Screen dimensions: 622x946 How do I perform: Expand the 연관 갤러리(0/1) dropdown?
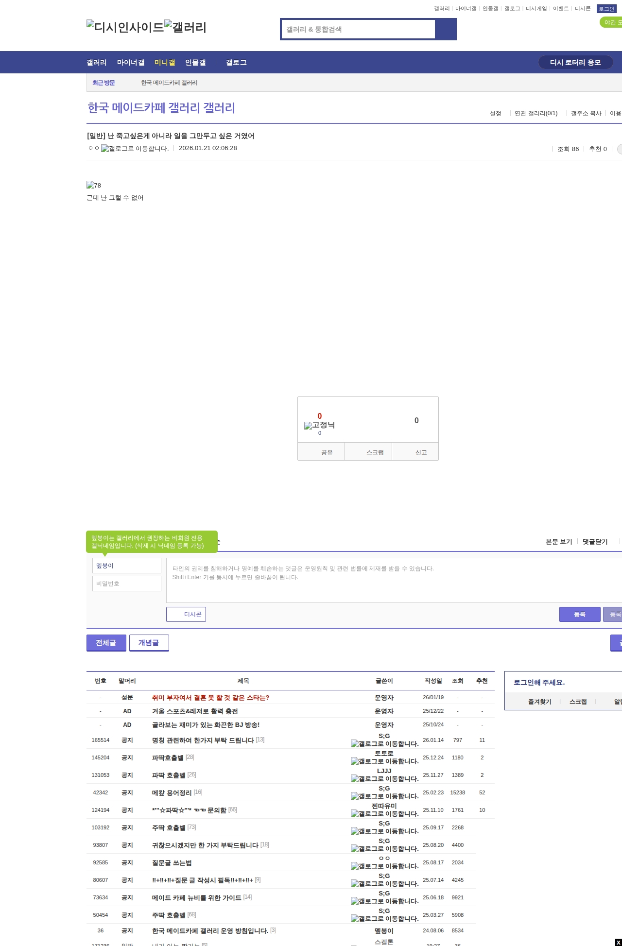536,113
